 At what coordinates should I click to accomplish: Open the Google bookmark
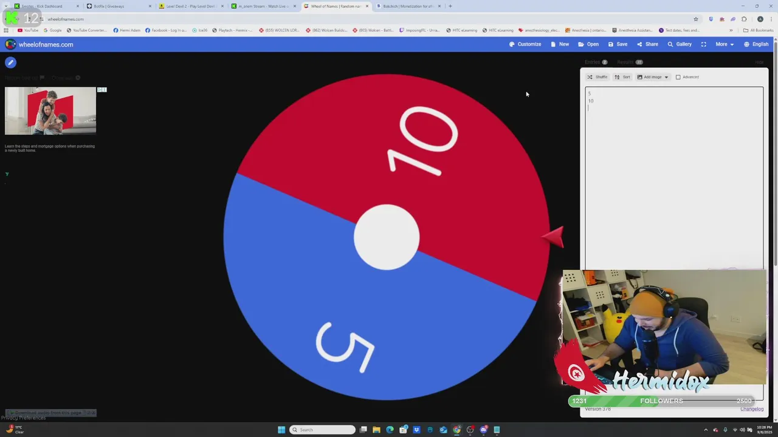pyautogui.click(x=52, y=30)
